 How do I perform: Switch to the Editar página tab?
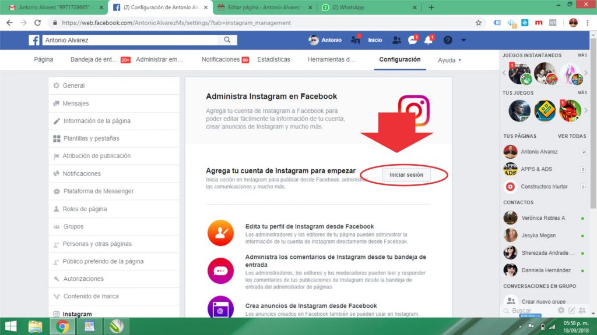[x=265, y=7]
